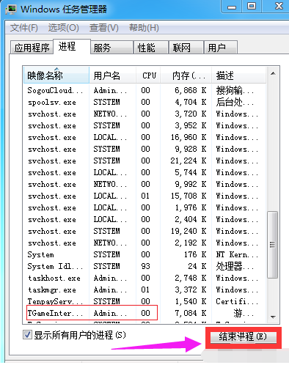
Task: Select the spoolsv.exe process row
Action: 144,102
